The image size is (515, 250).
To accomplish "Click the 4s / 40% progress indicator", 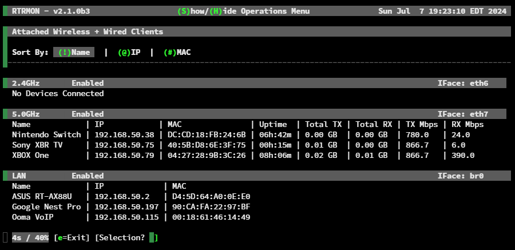I will tap(30, 237).
